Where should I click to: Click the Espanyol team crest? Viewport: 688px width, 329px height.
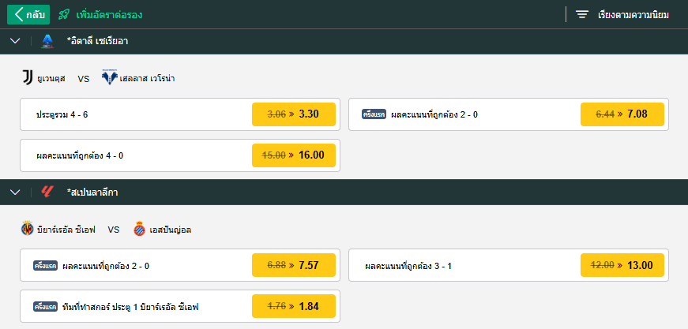(x=140, y=229)
